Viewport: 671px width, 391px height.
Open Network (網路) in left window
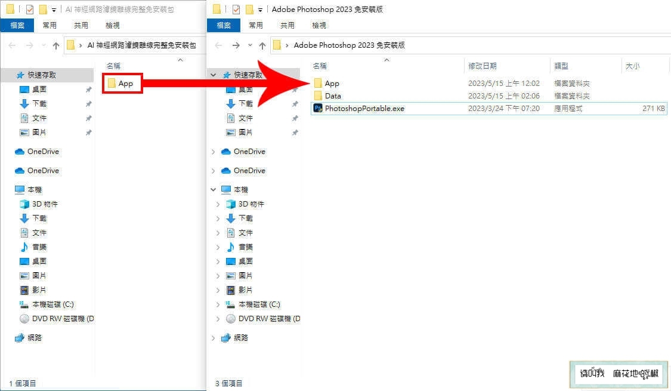(x=29, y=338)
